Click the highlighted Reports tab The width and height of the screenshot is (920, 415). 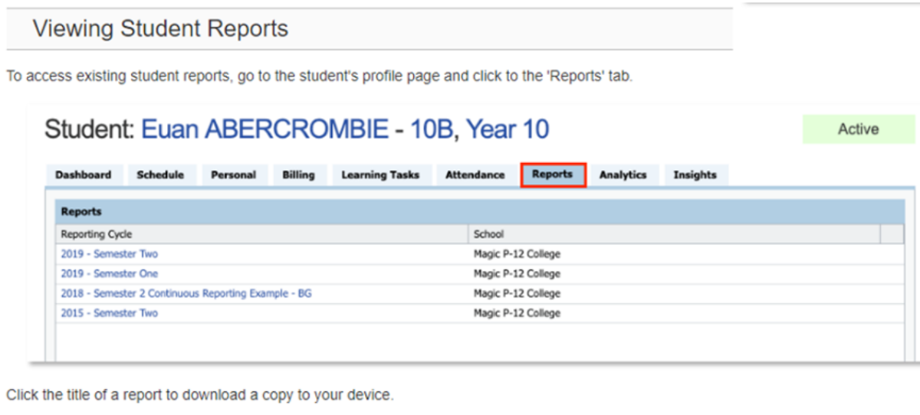(553, 175)
